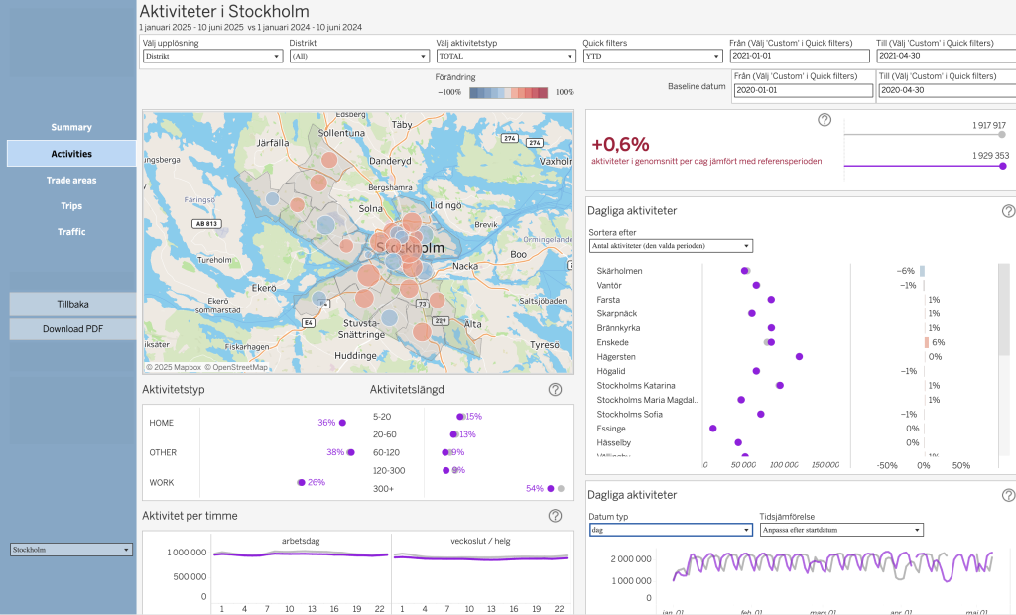Click baseline Till field showing 2020-04-30

click(x=948, y=90)
